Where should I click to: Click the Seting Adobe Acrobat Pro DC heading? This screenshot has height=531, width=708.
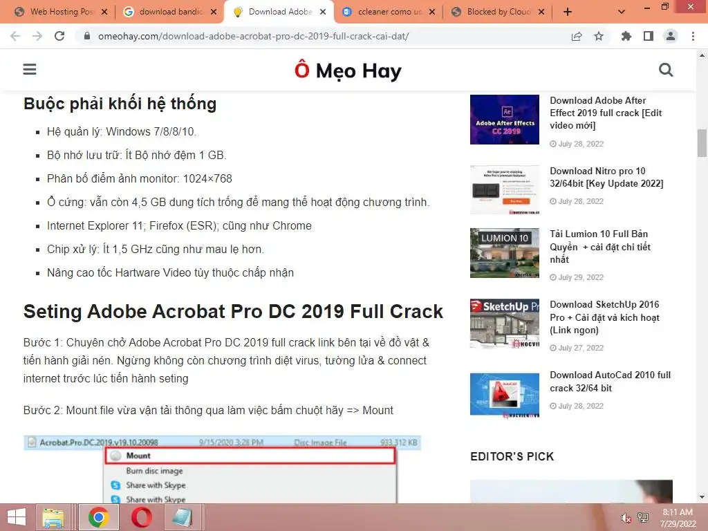click(x=233, y=312)
